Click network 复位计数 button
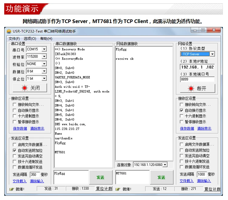The image size is (228, 200). coord(212,189)
